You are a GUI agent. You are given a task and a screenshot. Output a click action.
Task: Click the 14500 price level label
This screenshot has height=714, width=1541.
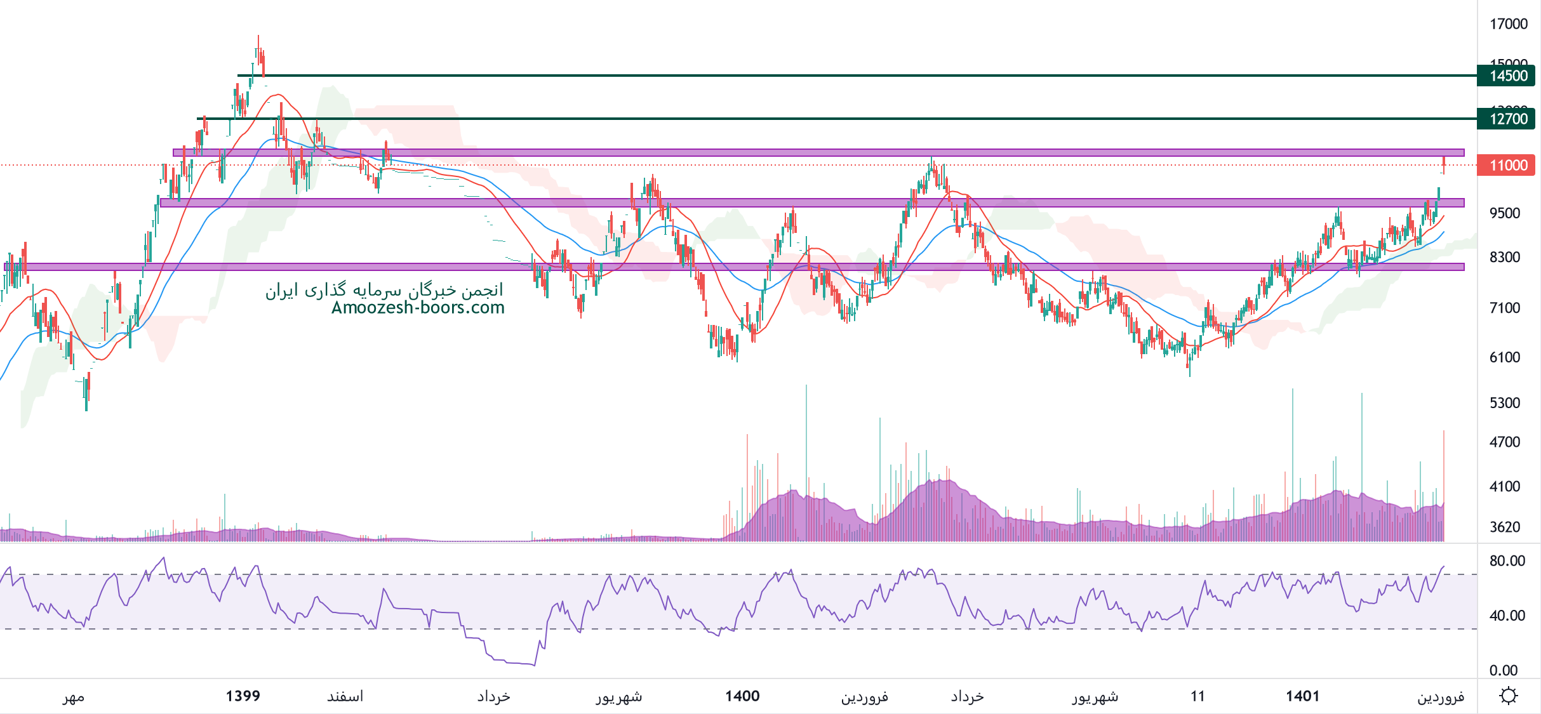[1507, 76]
